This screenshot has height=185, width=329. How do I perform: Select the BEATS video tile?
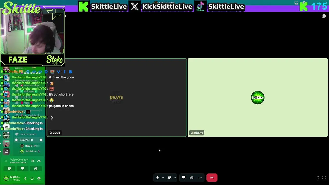click(116, 98)
